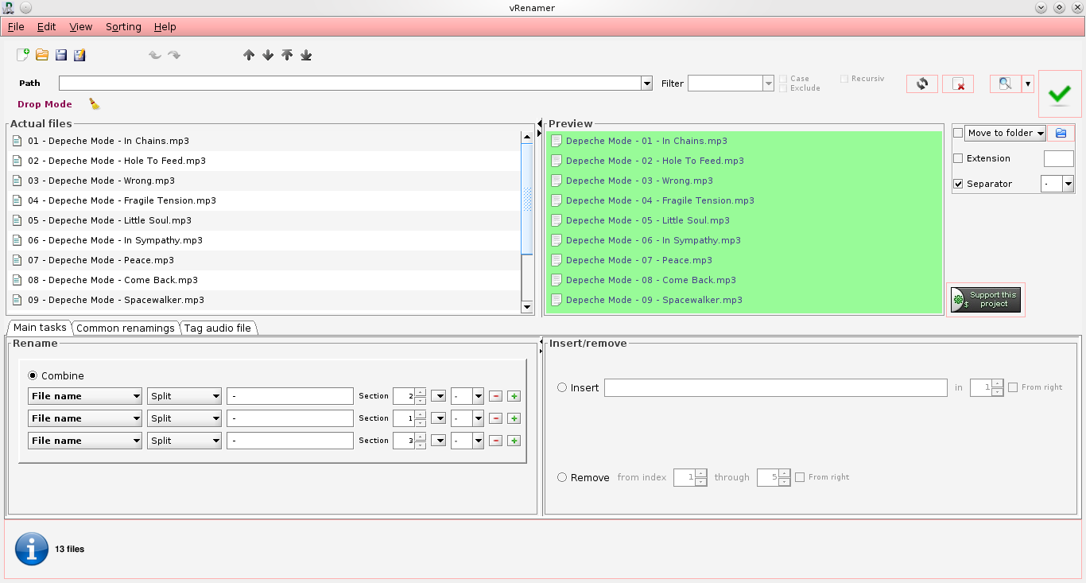
Task: Select 03 - Depeche Mode - Wrong.mp3 file
Action: [x=101, y=181]
